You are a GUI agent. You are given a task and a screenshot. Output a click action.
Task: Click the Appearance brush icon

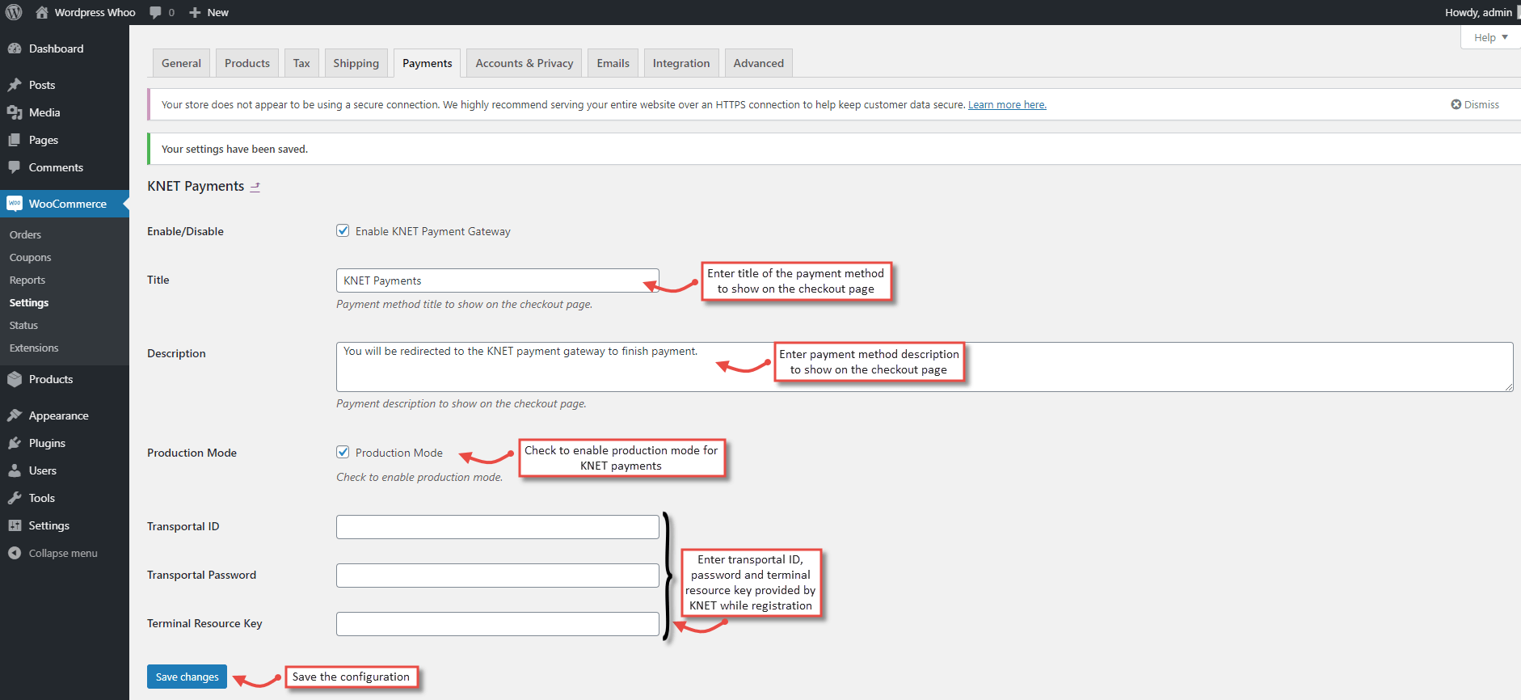click(15, 415)
